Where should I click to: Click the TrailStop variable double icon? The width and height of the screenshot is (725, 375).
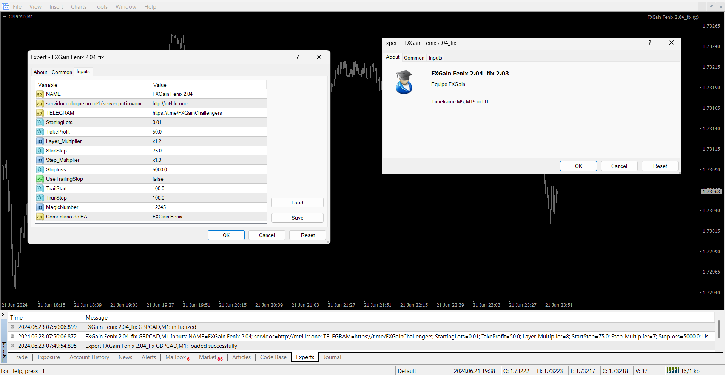40,198
